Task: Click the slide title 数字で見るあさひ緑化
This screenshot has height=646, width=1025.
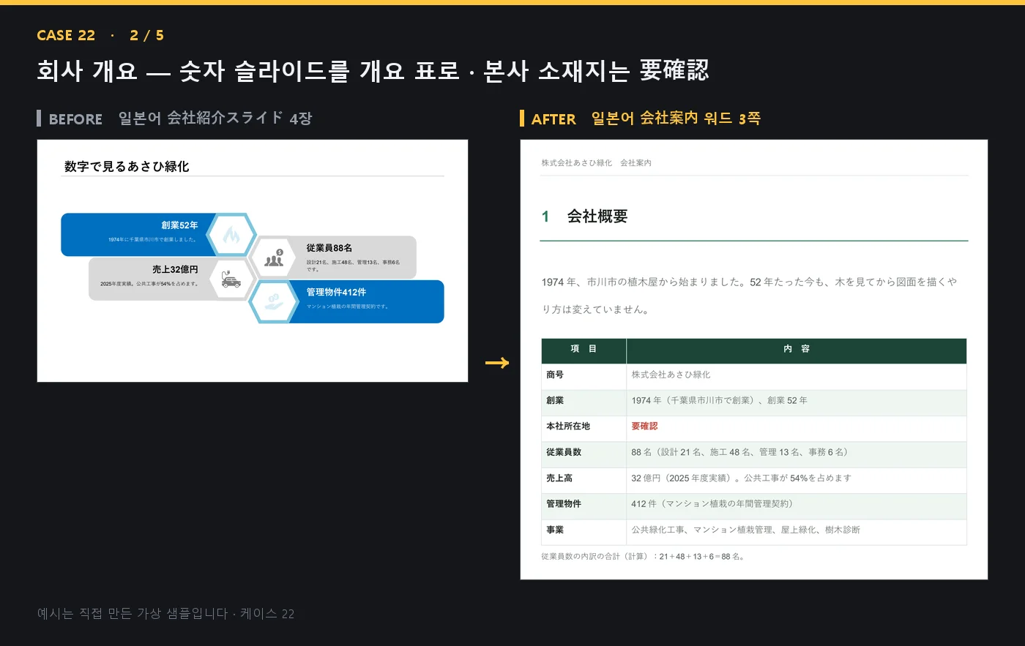Action: pos(127,167)
